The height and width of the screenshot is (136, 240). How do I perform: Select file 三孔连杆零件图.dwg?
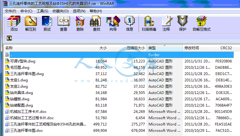point(27,74)
